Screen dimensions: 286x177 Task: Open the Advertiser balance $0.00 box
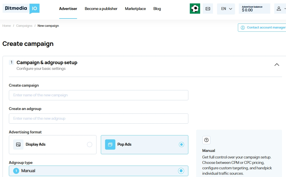[255, 9]
